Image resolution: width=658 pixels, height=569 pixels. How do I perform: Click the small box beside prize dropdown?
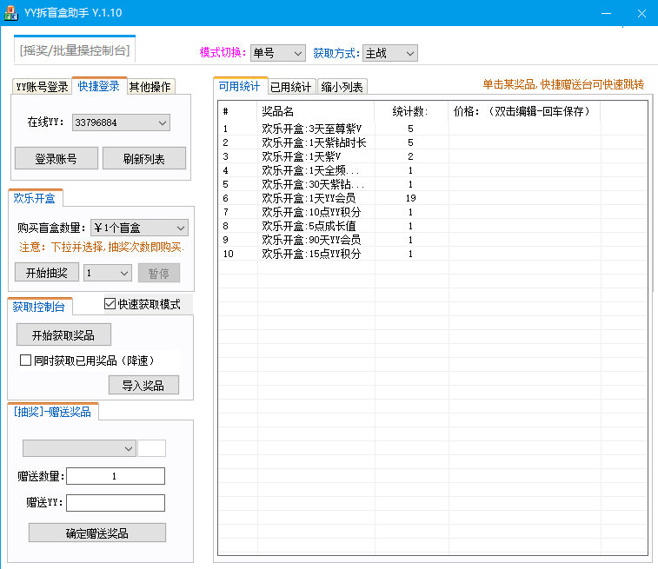152,448
